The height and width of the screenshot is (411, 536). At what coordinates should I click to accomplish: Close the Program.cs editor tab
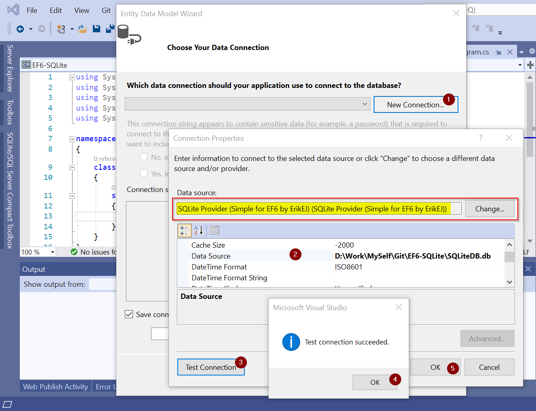pyautogui.click(x=510, y=52)
